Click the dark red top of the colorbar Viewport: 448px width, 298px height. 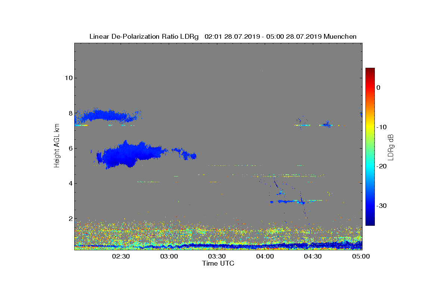[370, 71]
